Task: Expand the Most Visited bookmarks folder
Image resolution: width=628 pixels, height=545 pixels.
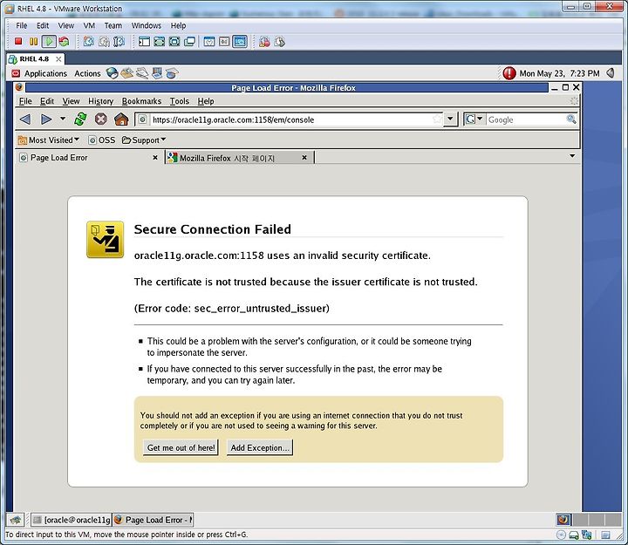Action: tap(49, 140)
